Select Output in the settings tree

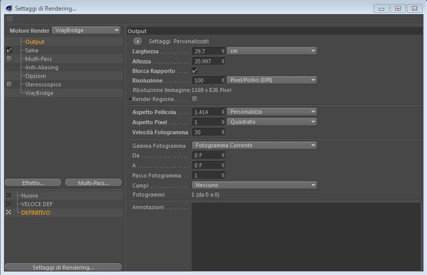pos(35,42)
